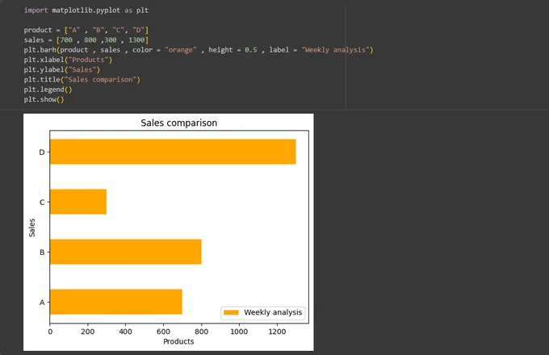Click the plt.legend() code line

tap(48, 90)
